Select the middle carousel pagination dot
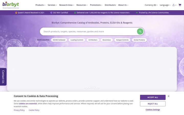This screenshot has height=115, width=184. (92, 88)
